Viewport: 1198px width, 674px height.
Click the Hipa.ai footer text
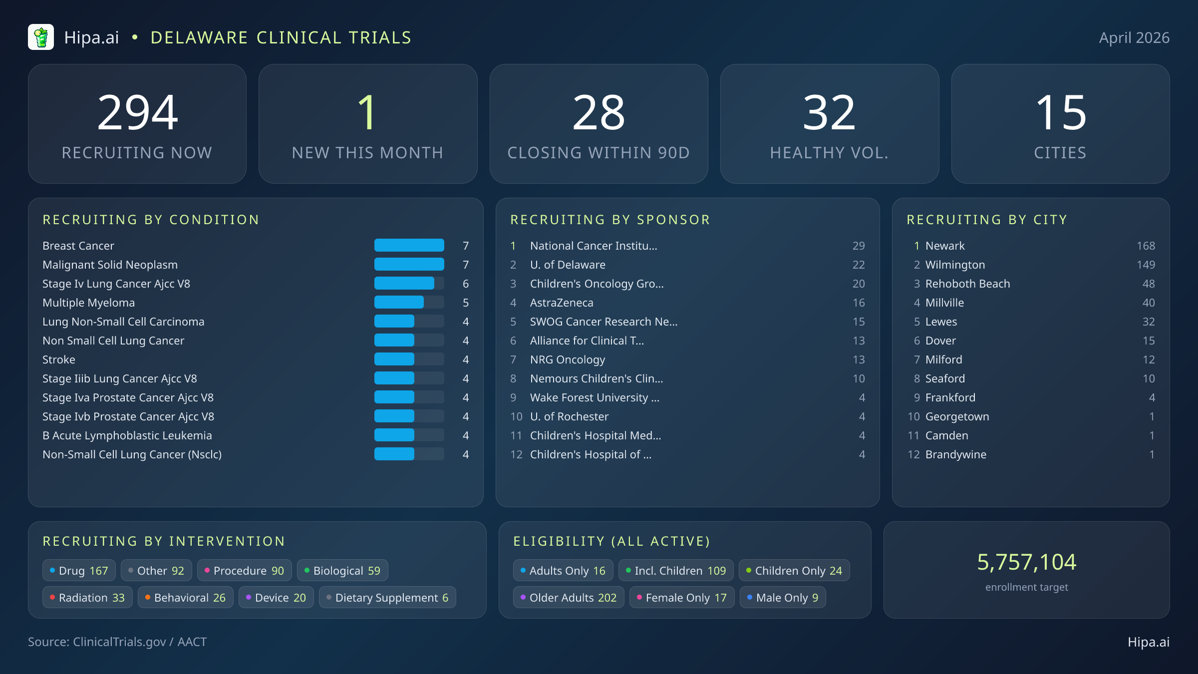(x=1149, y=642)
